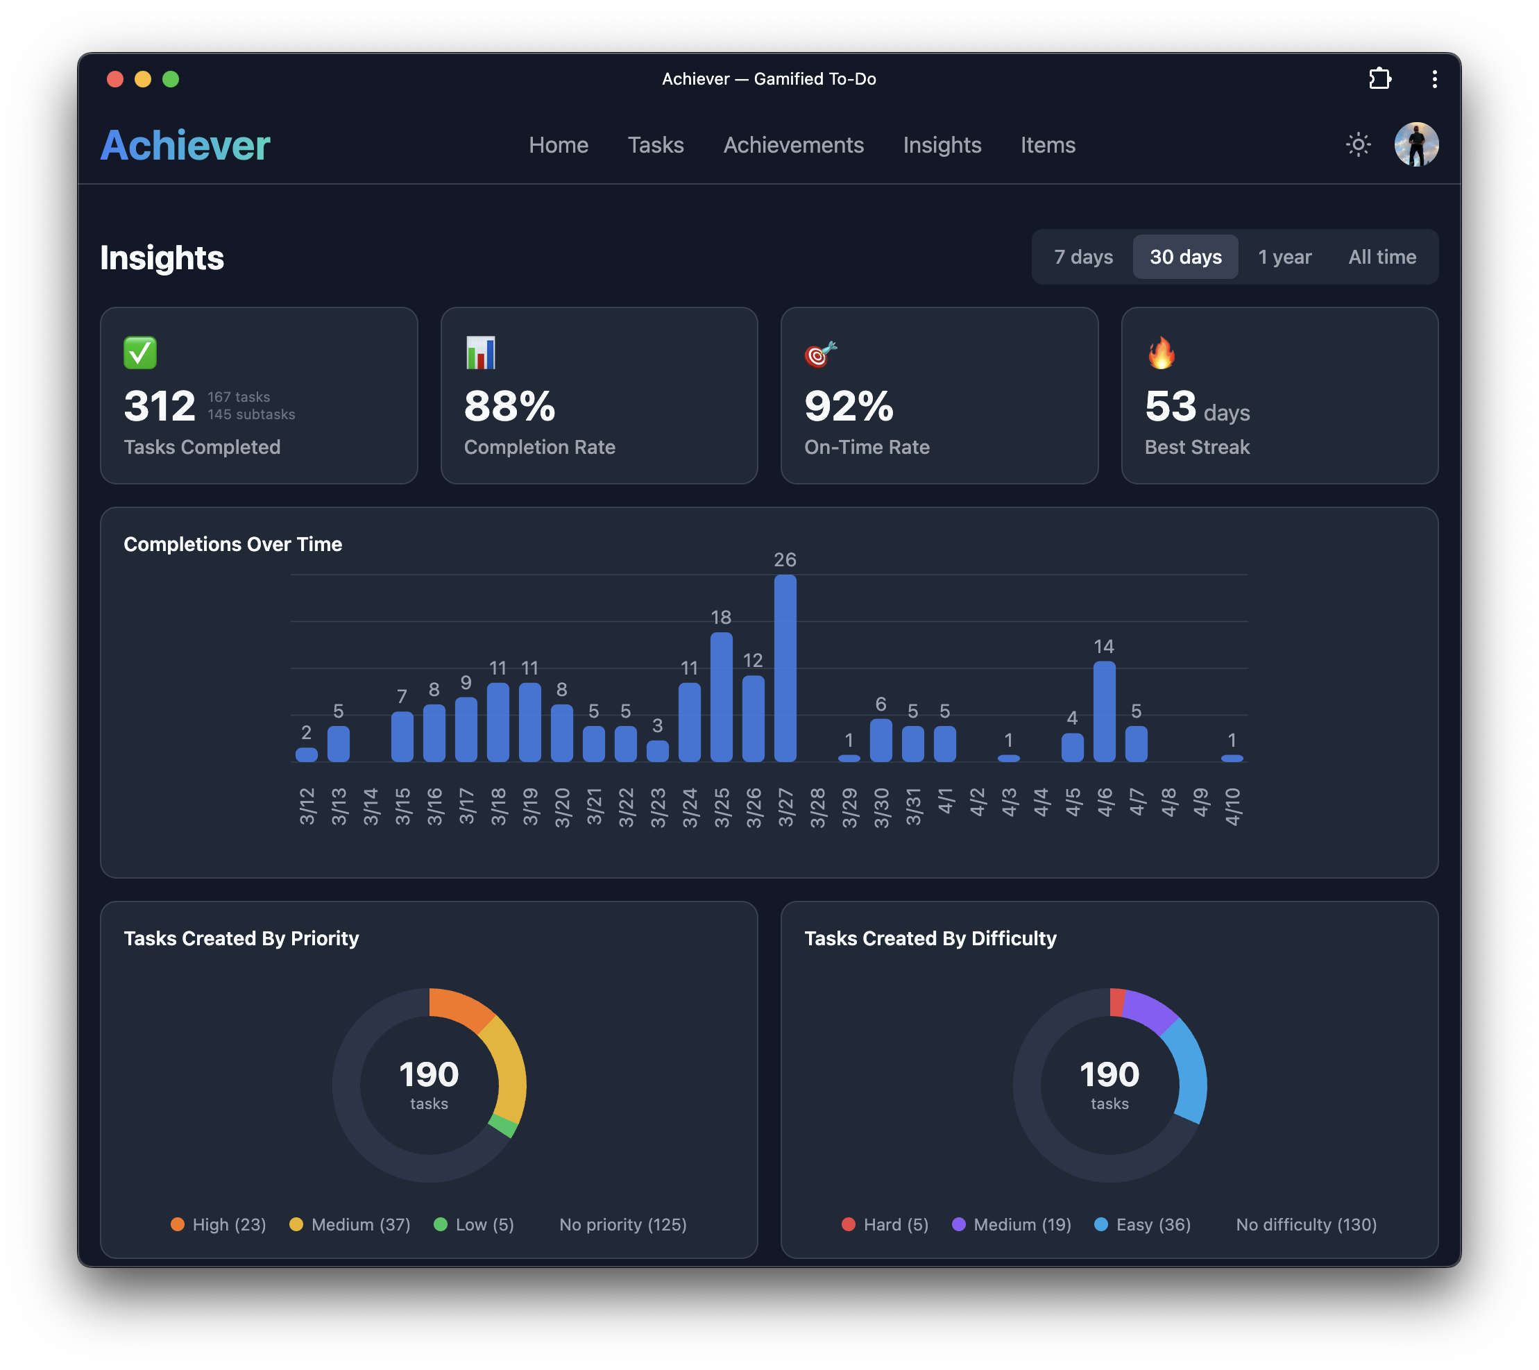Navigate to the Tasks tab

coord(655,144)
